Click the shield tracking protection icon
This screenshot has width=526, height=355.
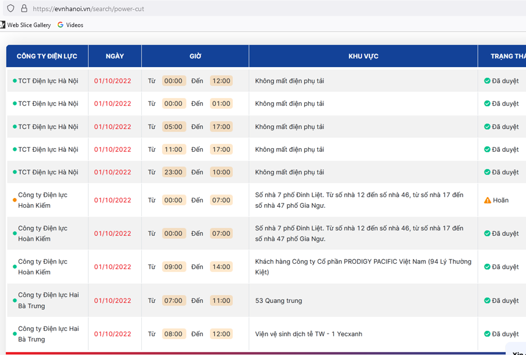[11, 8]
